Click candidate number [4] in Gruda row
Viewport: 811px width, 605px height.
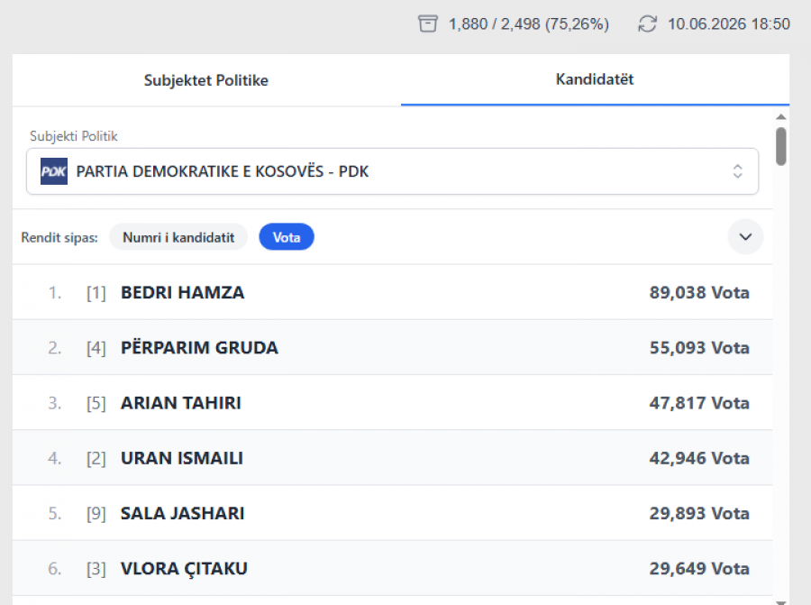96,348
